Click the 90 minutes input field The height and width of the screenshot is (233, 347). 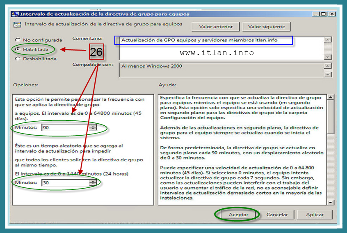[x=65, y=128]
